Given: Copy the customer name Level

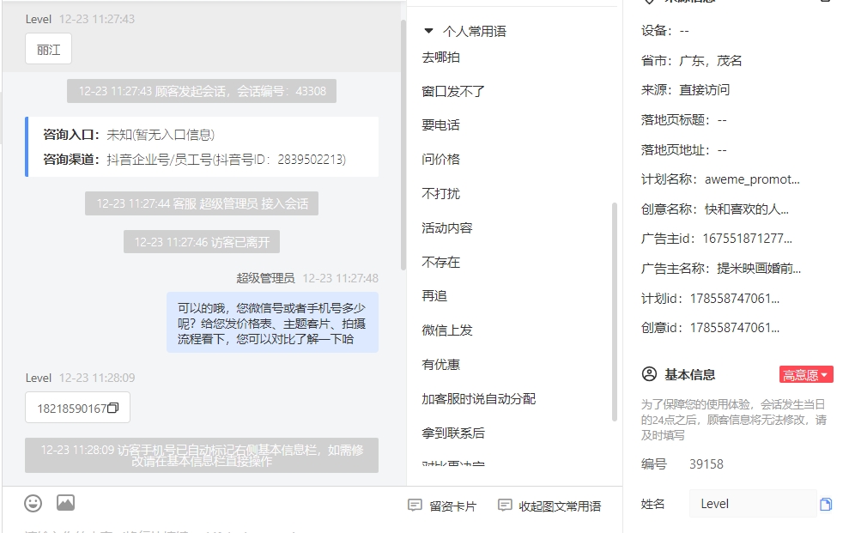Looking at the screenshot, I should (826, 505).
